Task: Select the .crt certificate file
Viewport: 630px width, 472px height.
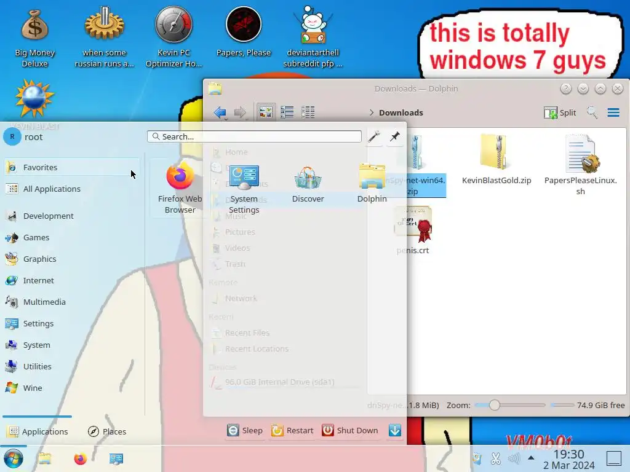Action: [413, 230]
